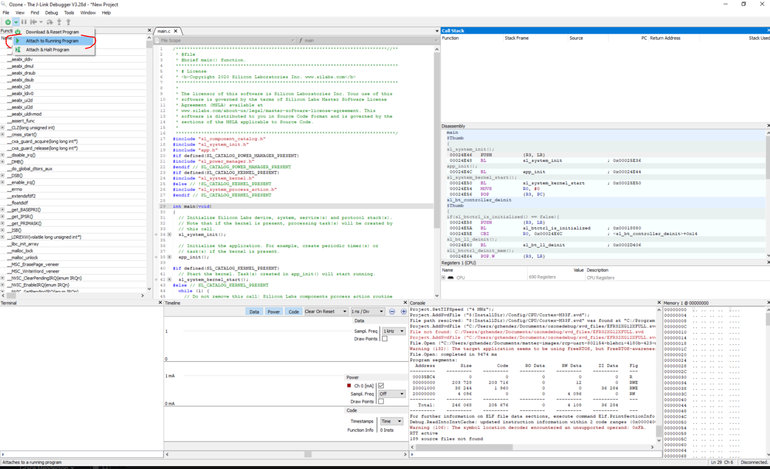Screen dimensions: 770x469
Task: Click the reset program toolbar icon
Action: (34, 22)
